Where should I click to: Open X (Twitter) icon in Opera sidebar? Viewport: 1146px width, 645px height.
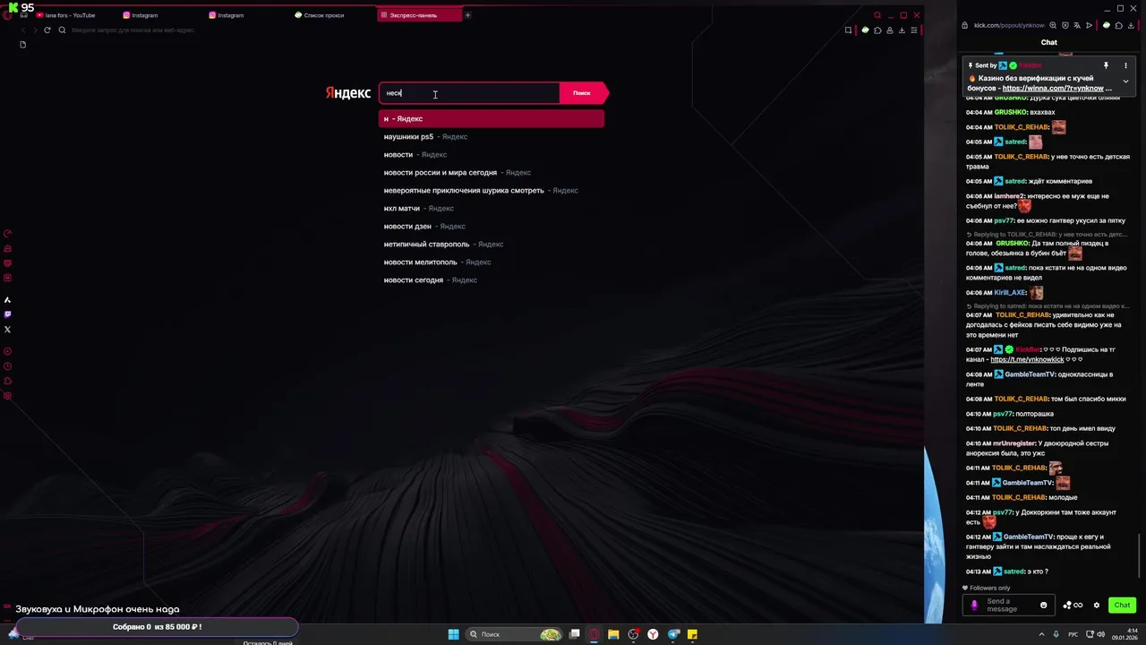pyautogui.click(x=8, y=330)
